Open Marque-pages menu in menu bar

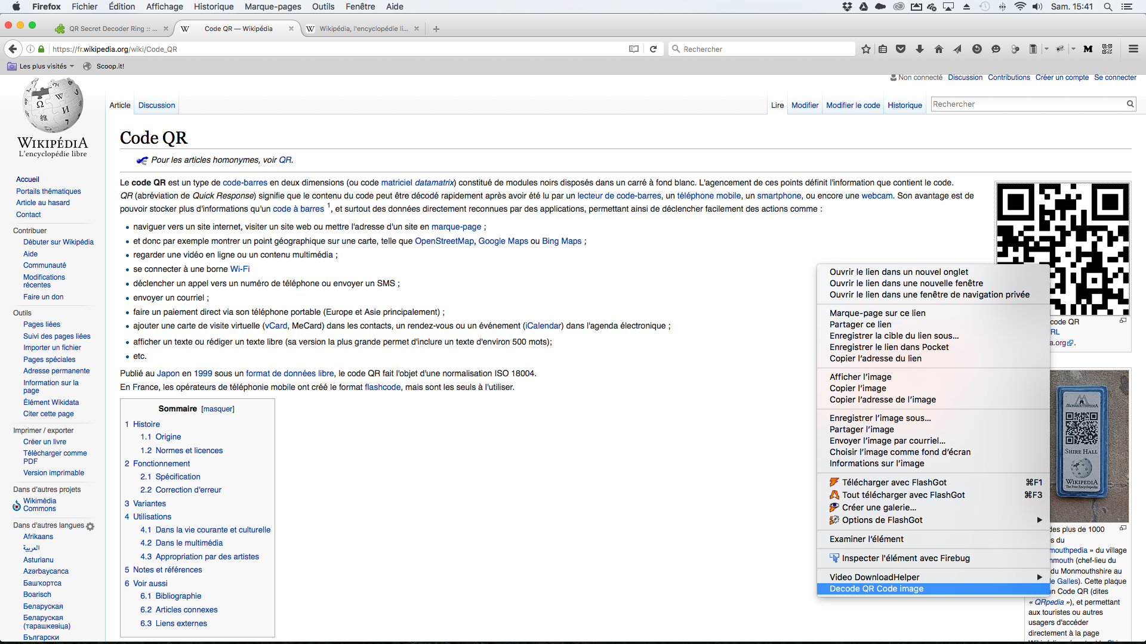(x=273, y=7)
